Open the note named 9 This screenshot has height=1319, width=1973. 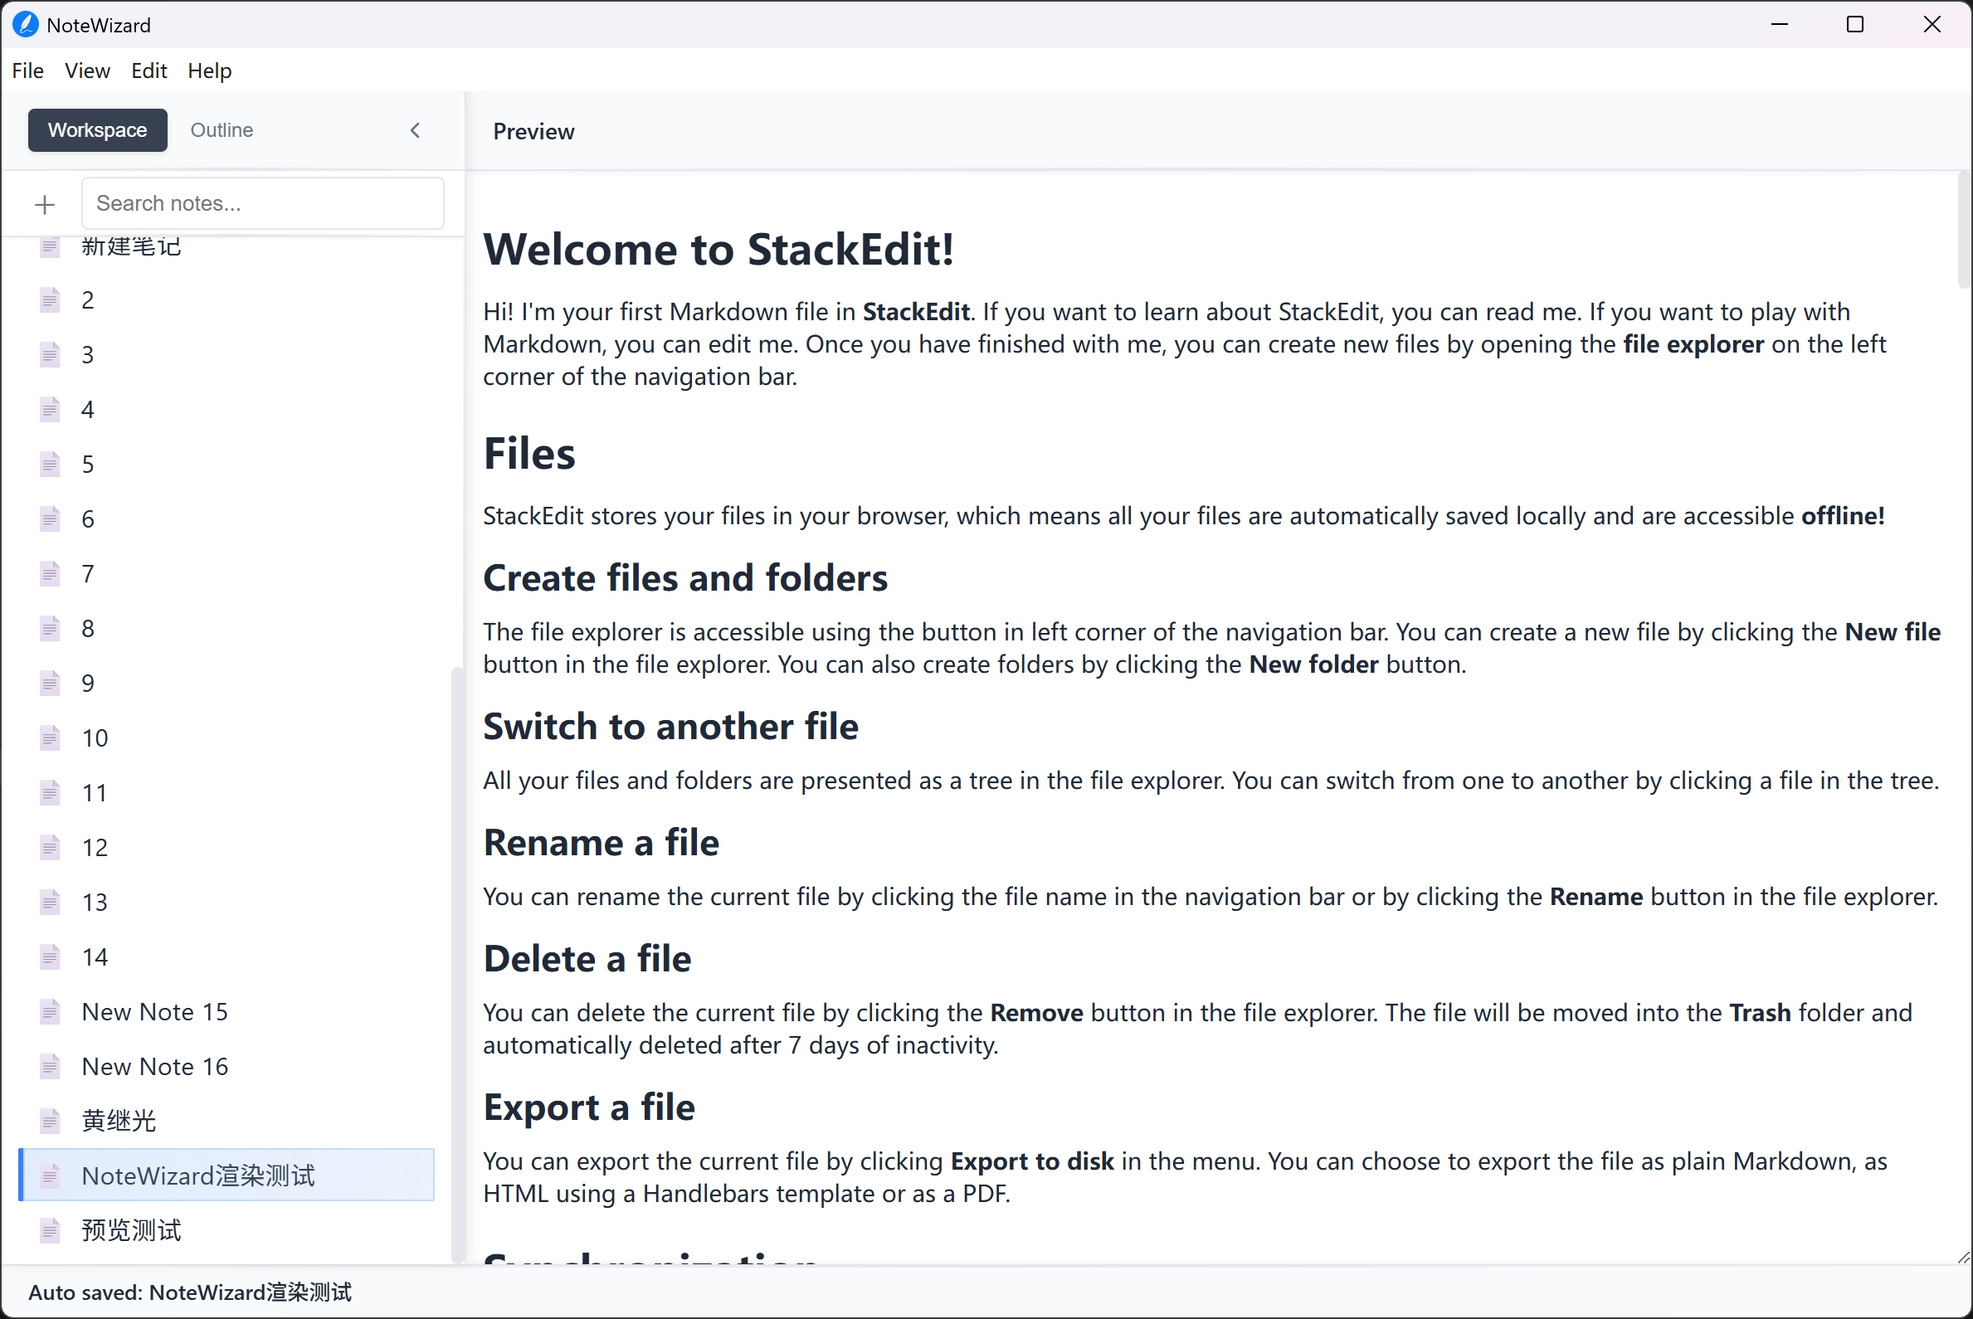point(227,683)
